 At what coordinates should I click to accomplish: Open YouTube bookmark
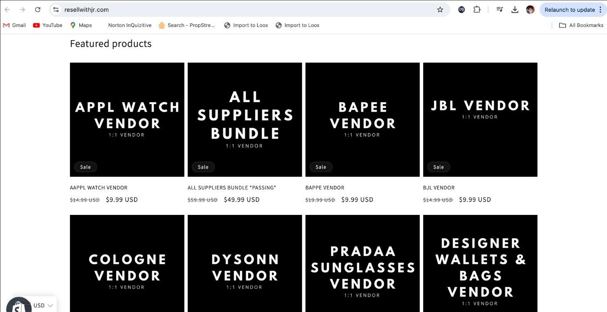pos(48,25)
